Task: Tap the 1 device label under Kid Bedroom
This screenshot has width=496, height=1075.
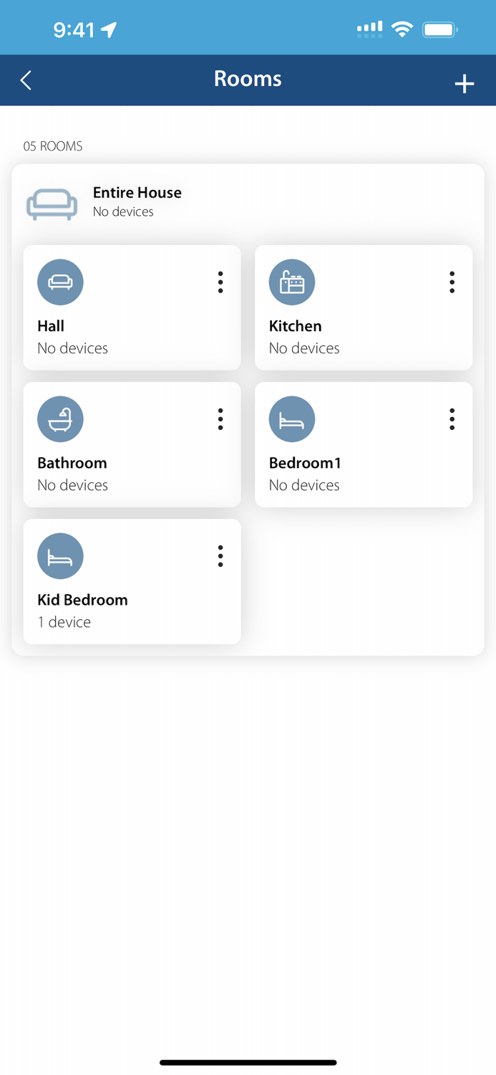Action: (x=64, y=621)
